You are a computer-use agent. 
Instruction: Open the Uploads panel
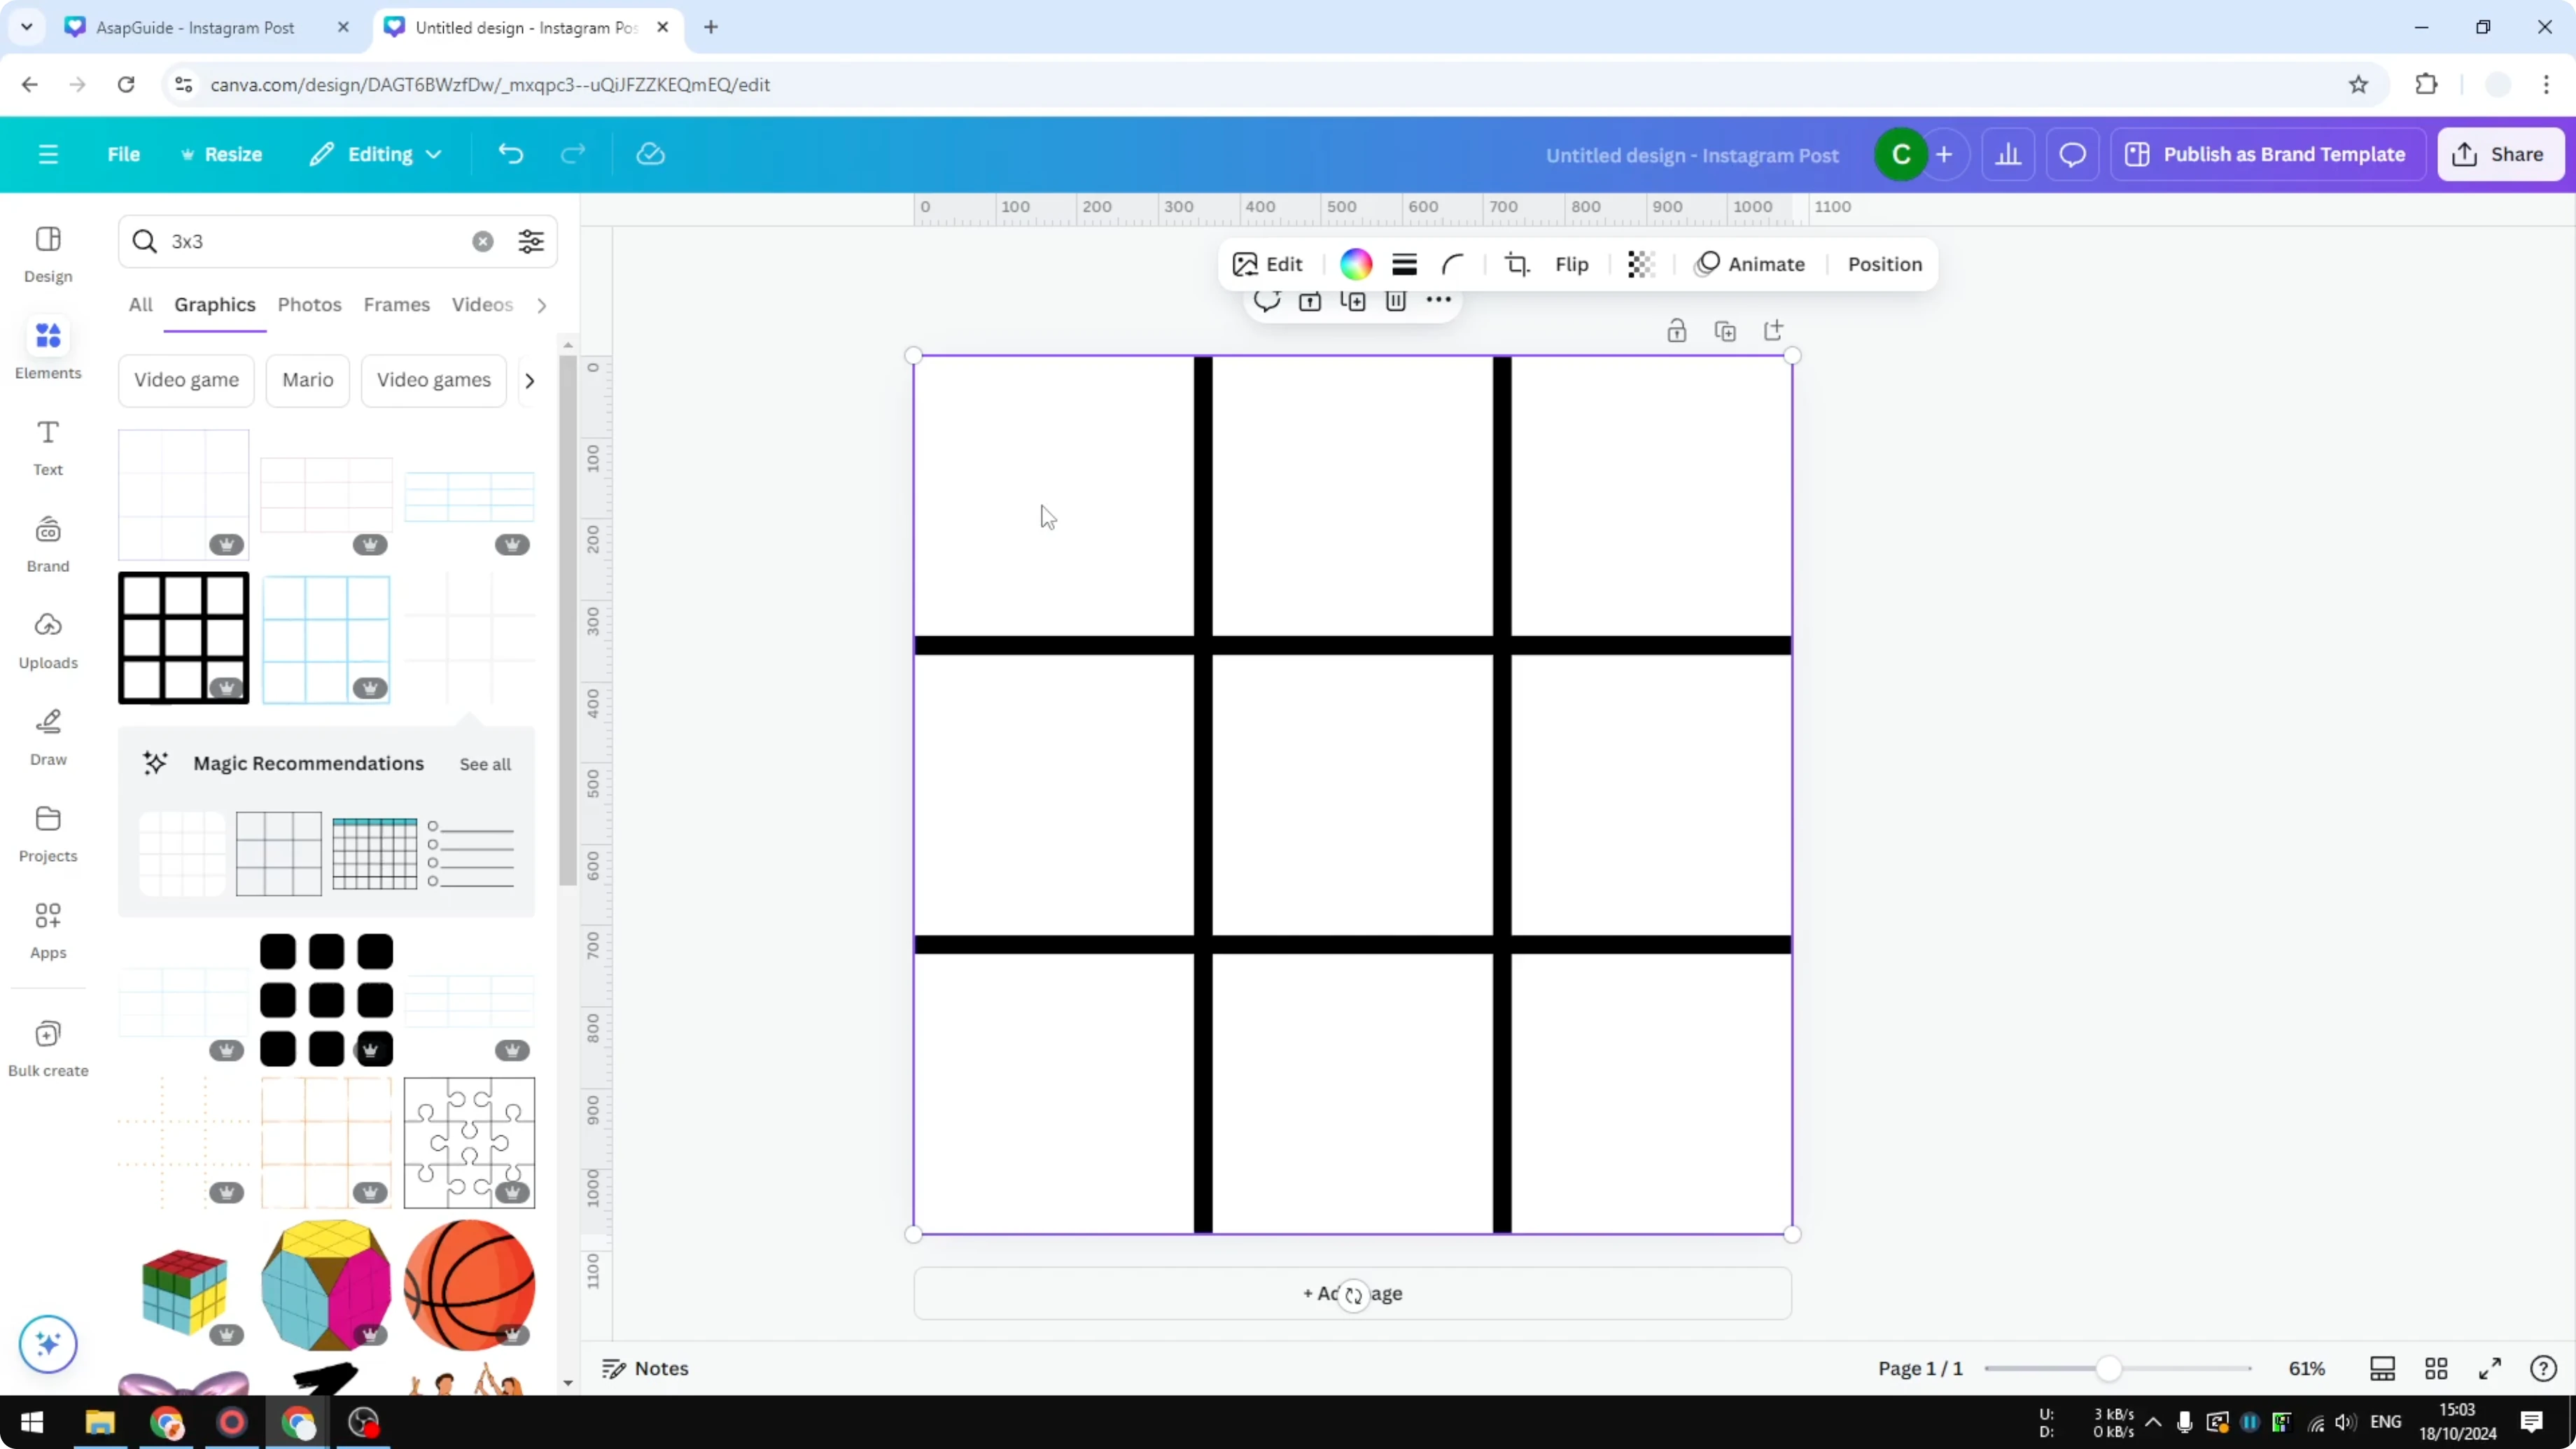[47, 640]
